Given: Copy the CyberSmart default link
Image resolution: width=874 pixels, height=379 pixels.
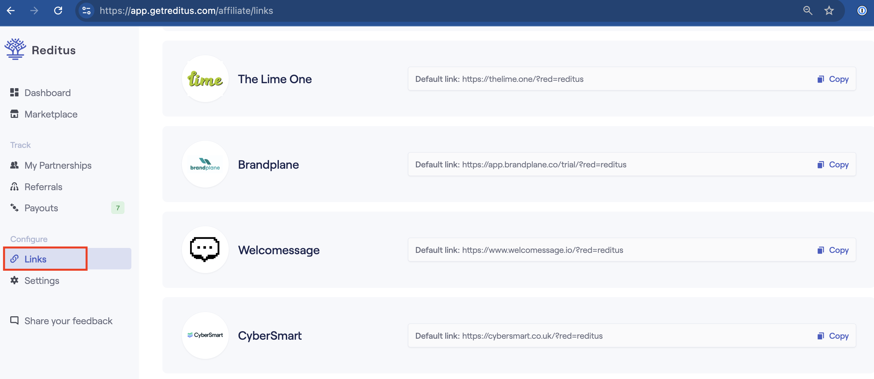Looking at the screenshot, I should click(833, 335).
